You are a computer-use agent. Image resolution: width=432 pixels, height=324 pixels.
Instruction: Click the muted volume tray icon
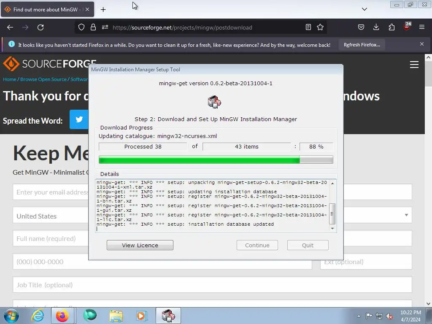click(389, 316)
